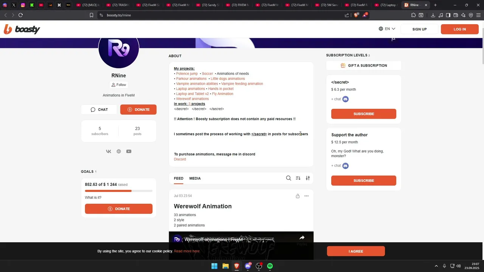
Task: Open browser extensions puzzle icon
Action: click(413, 15)
